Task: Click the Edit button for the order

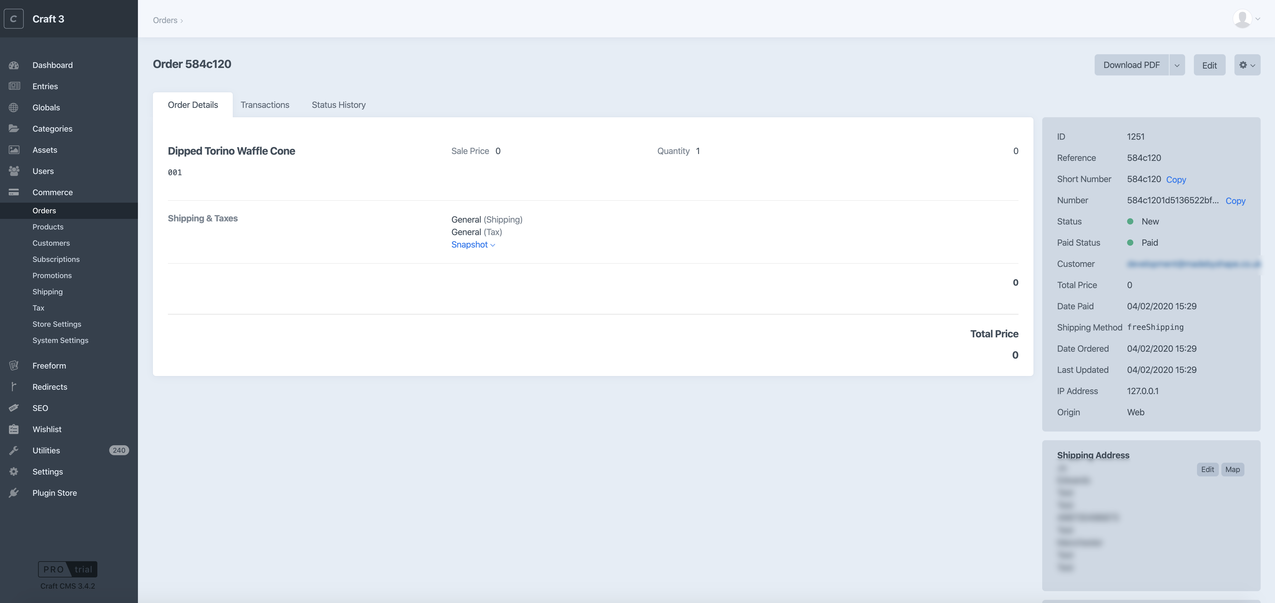Action: 1210,65
